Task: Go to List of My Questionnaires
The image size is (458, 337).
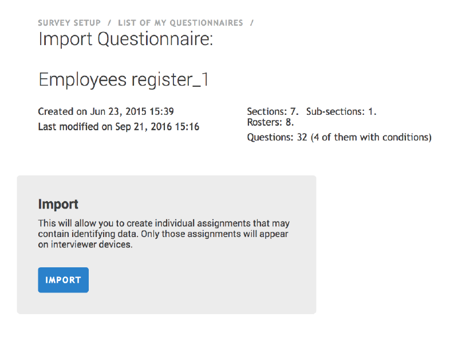Action: [180, 23]
